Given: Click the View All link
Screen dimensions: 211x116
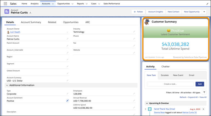Looking at the screenshot, I should [x=203, y=97].
